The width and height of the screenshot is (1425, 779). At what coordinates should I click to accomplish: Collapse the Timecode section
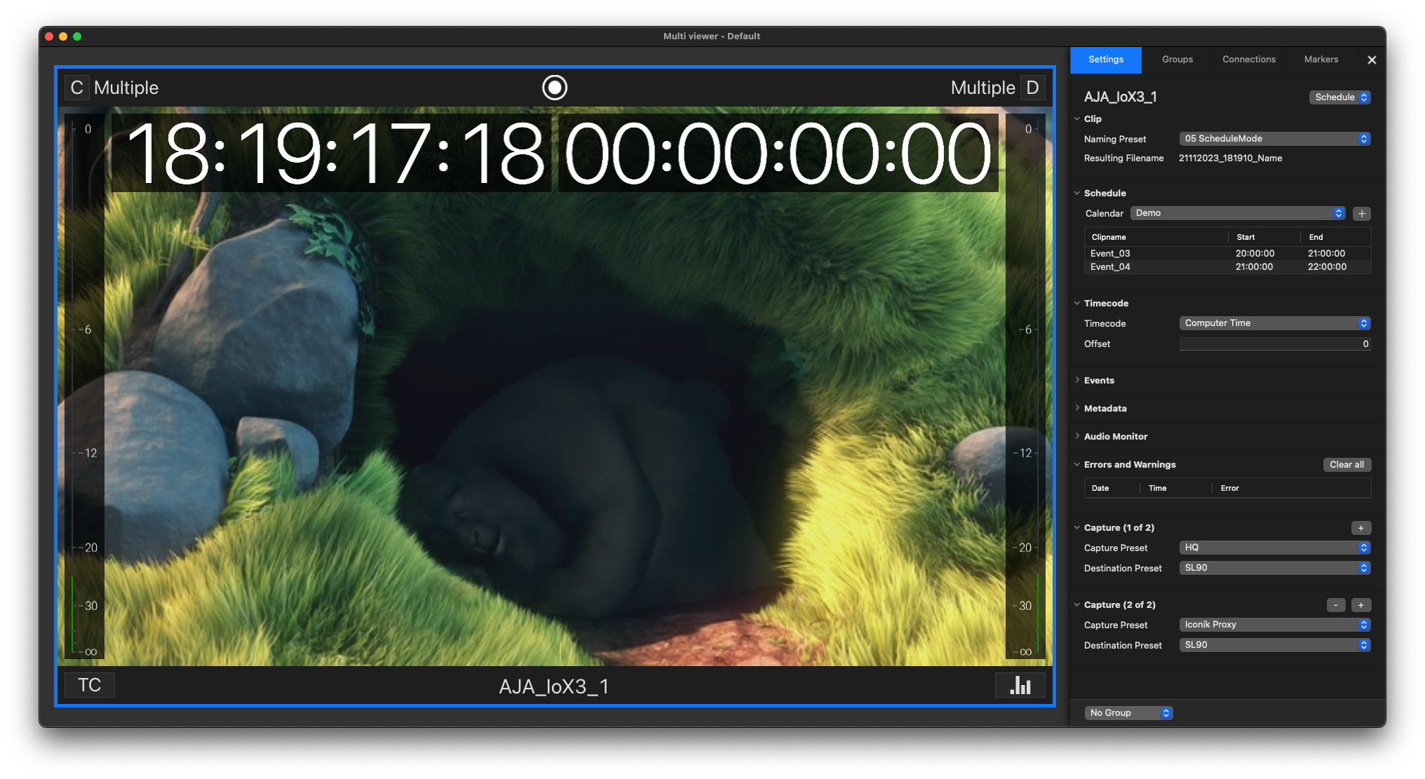coord(1077,304)
